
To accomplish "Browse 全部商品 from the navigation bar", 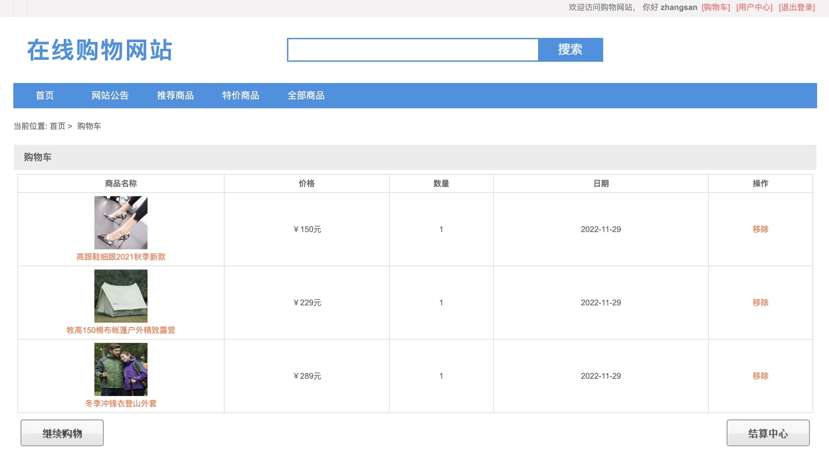I will coord(306,95).
